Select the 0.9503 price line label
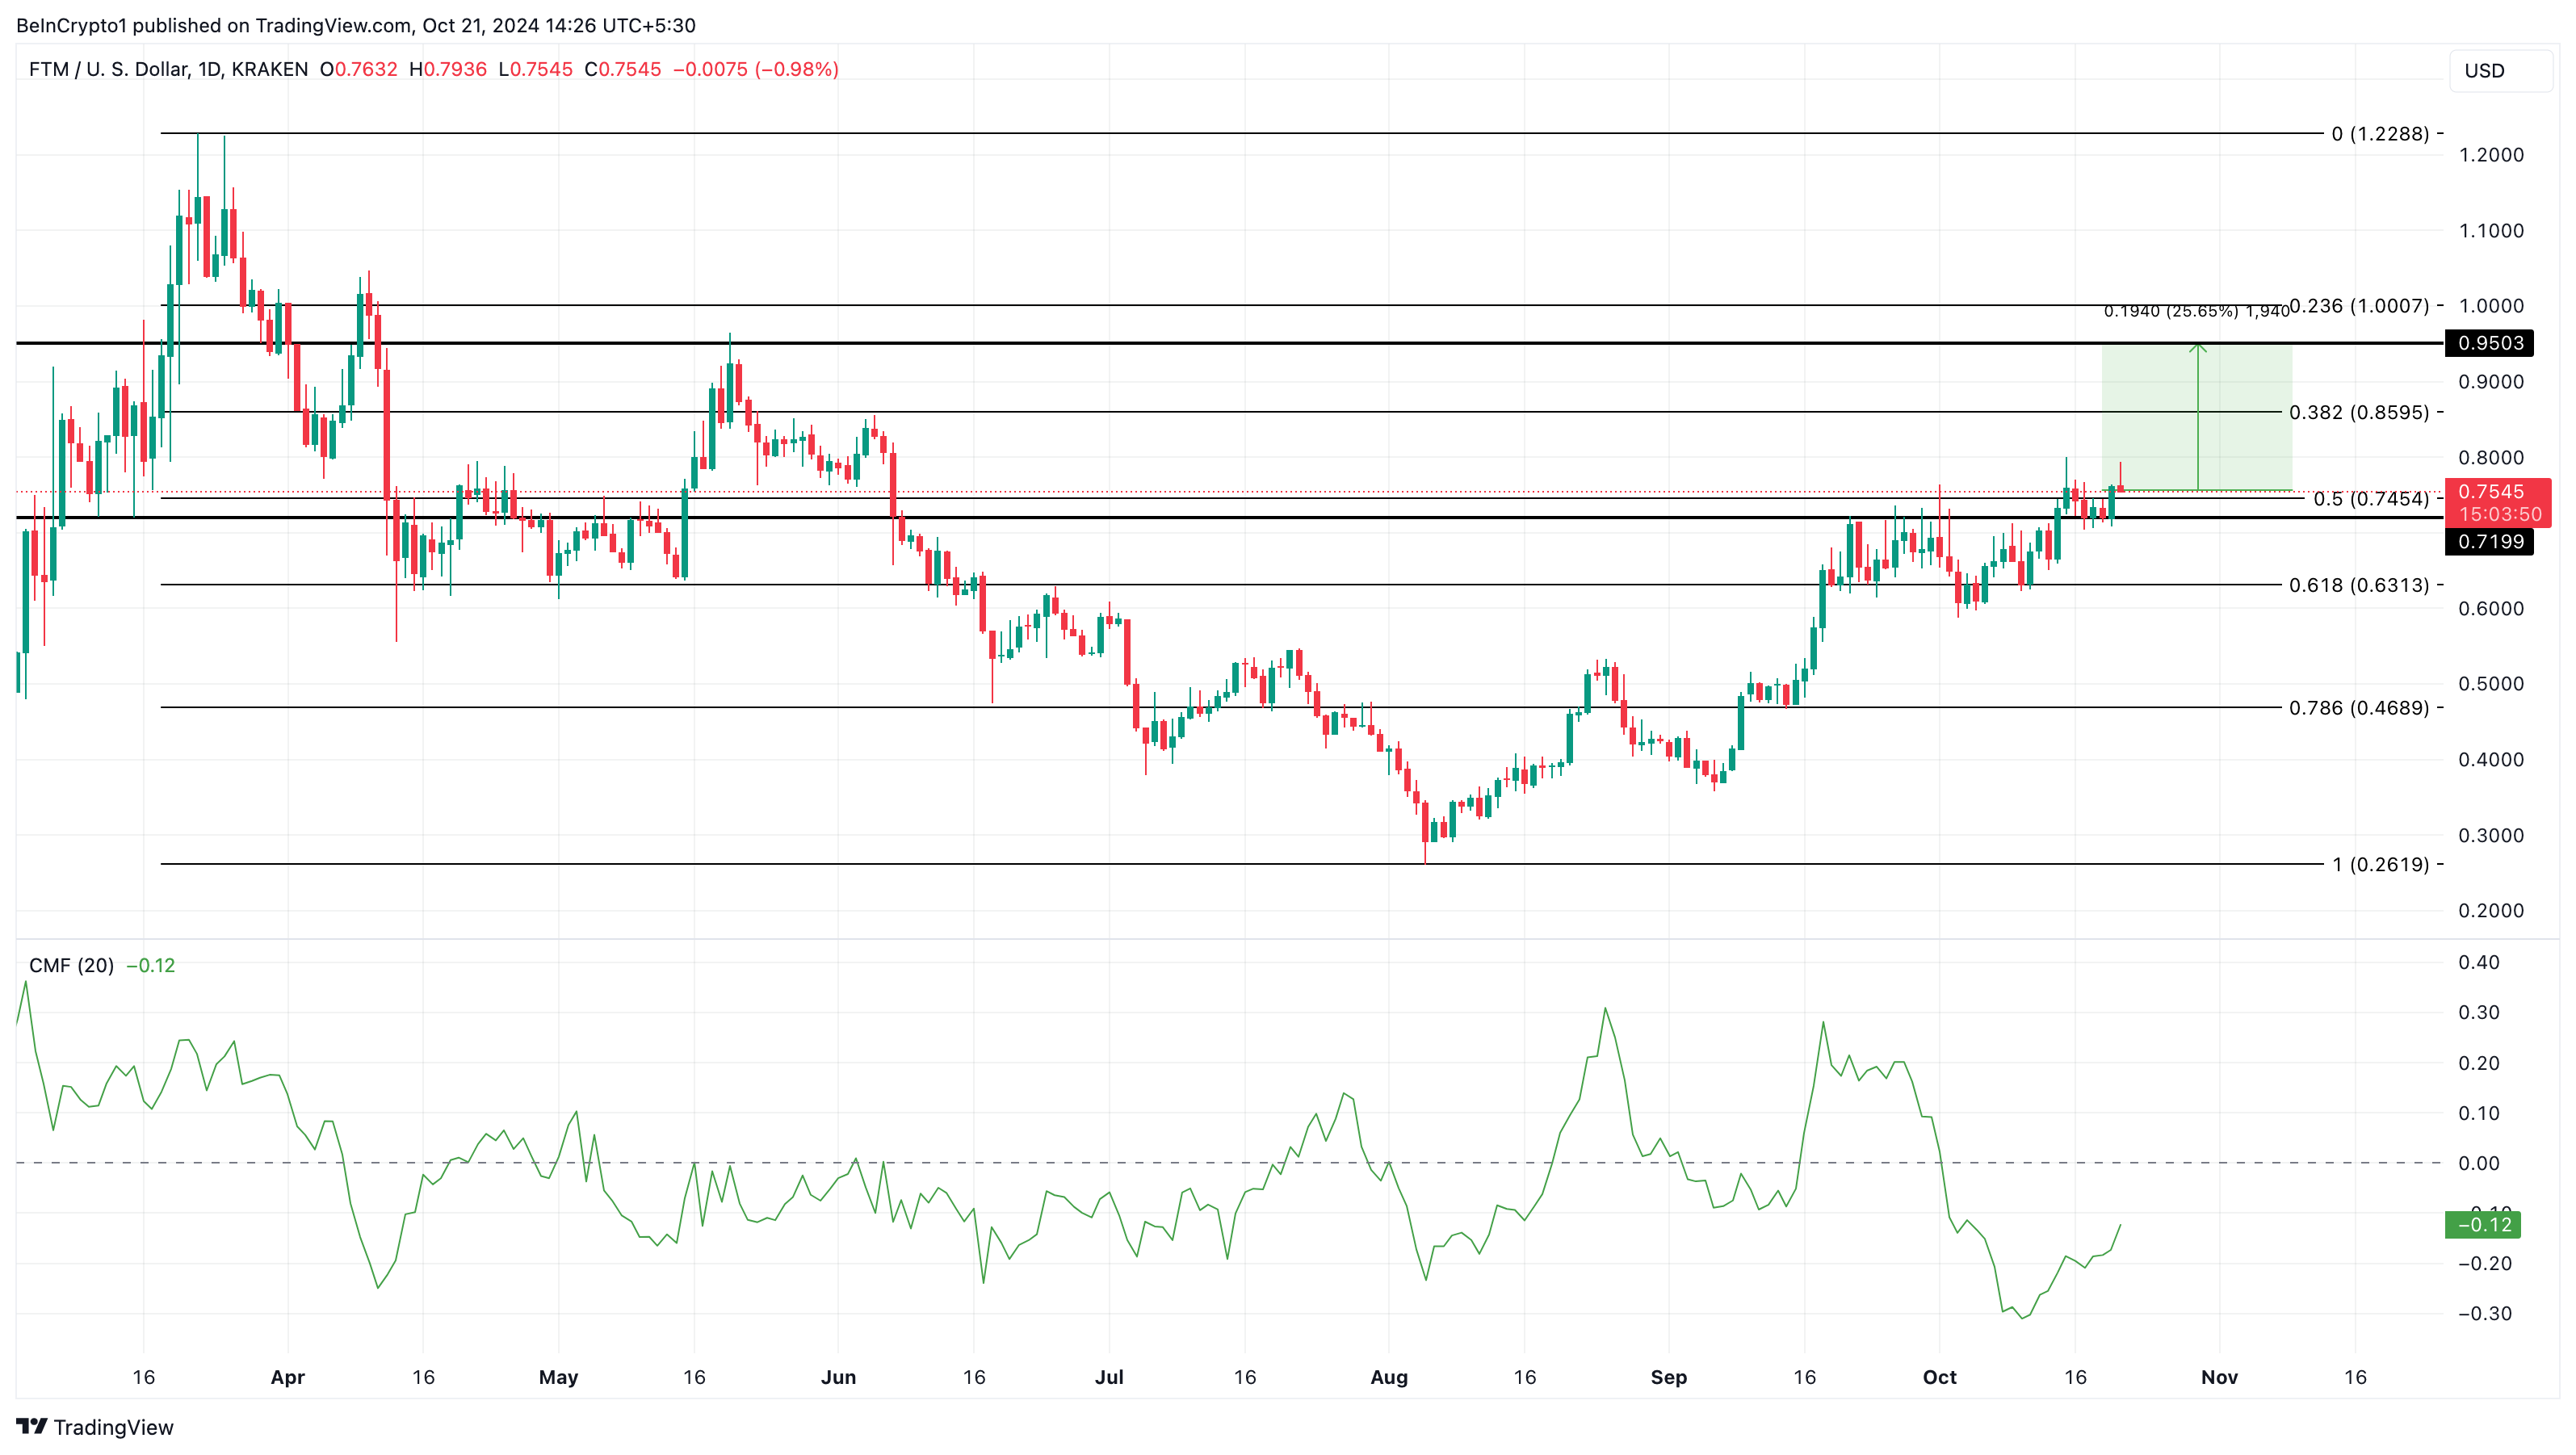 click(2489, 343)
